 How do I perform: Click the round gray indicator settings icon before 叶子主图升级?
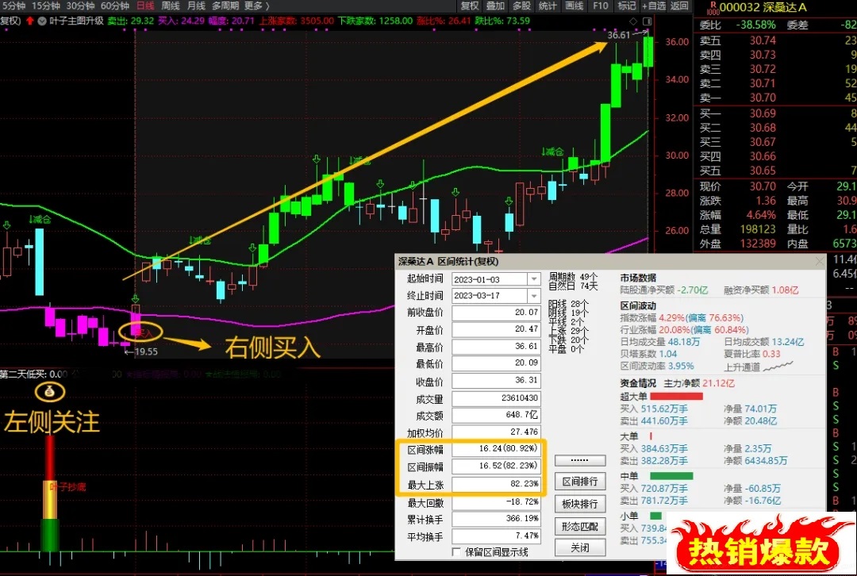tap(42, 21)
